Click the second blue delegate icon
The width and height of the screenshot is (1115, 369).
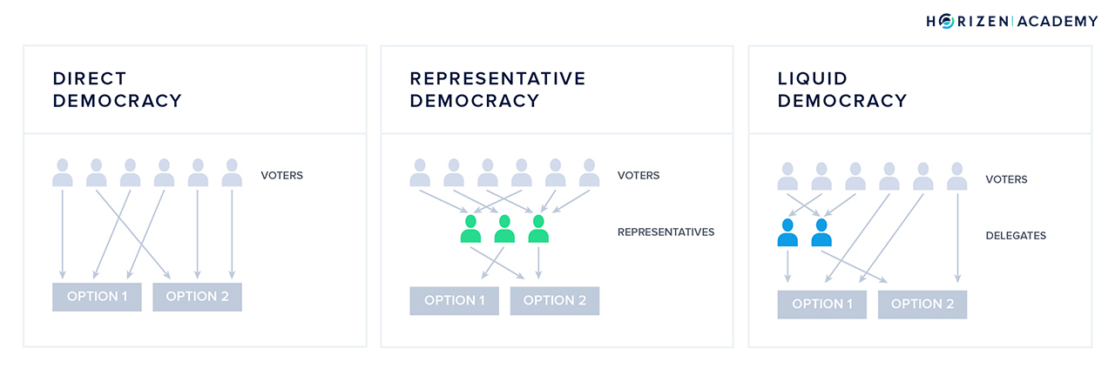821,232
